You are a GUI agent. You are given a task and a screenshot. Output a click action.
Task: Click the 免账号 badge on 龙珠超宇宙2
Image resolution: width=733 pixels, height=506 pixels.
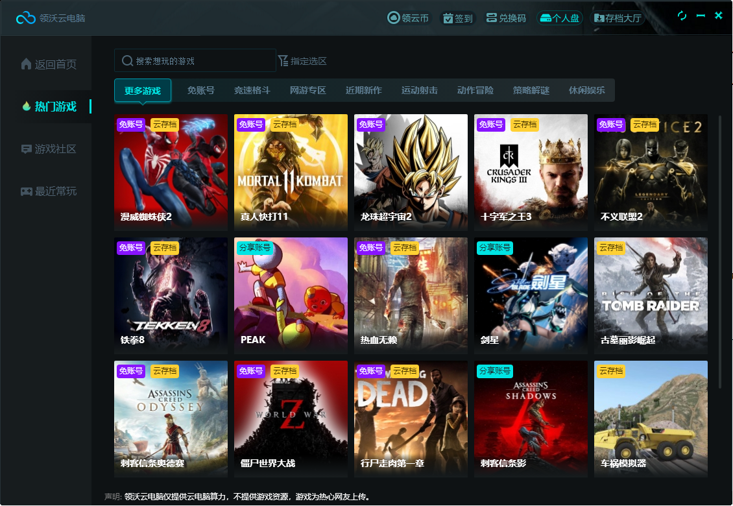pyautogui.click(x=370, y=125)
